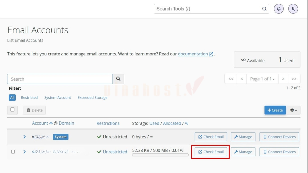Screen dimensions: 308x173
Task: Open the gear settings dropdown beside Create
Action: pos(294,110)
